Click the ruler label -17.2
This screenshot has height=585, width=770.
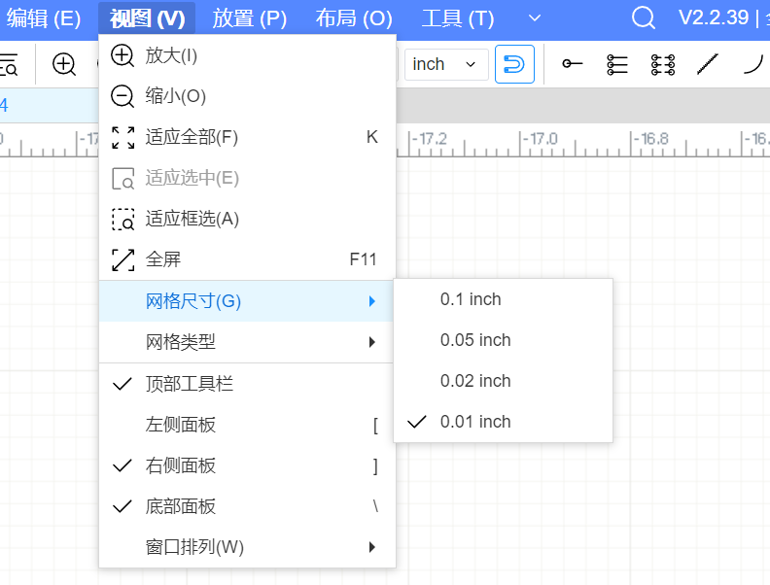(x=430, y=139)
